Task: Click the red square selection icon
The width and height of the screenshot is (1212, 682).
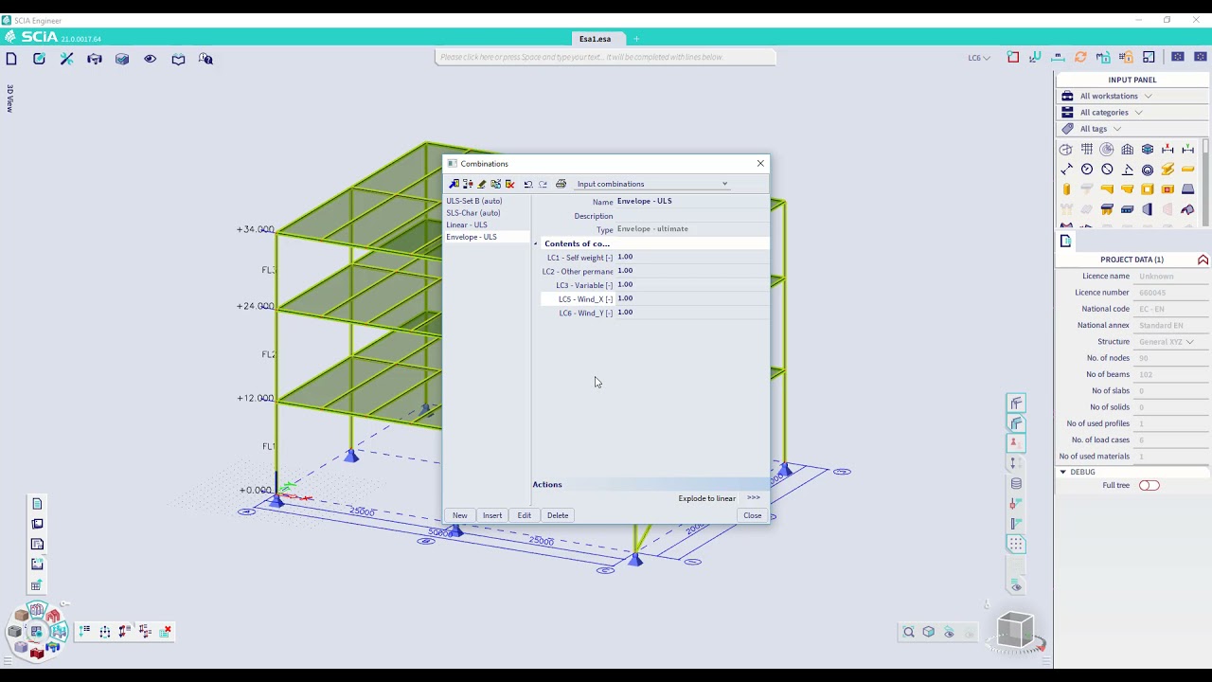Action: tap(1013, 58)
